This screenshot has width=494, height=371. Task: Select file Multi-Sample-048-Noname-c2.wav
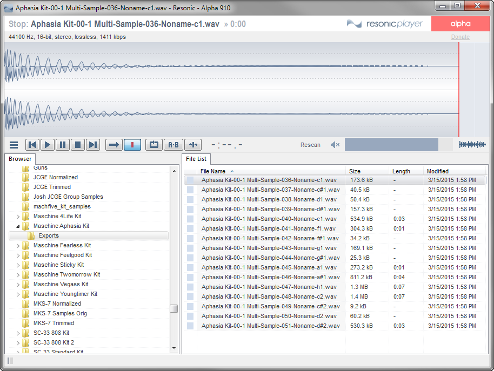point(335,296)
